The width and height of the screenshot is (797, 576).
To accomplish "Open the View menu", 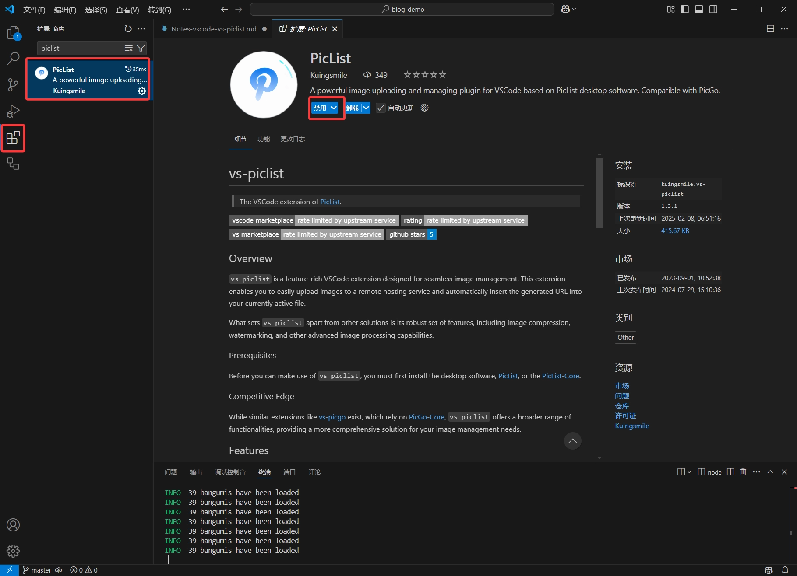I will pos(127,10).
